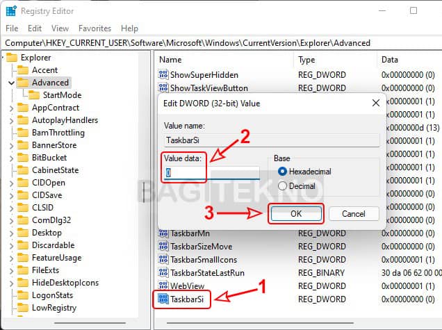Click the Registry Editor app icon in title bar
Viewport: 442px width, 330px height.
[11, 11]
